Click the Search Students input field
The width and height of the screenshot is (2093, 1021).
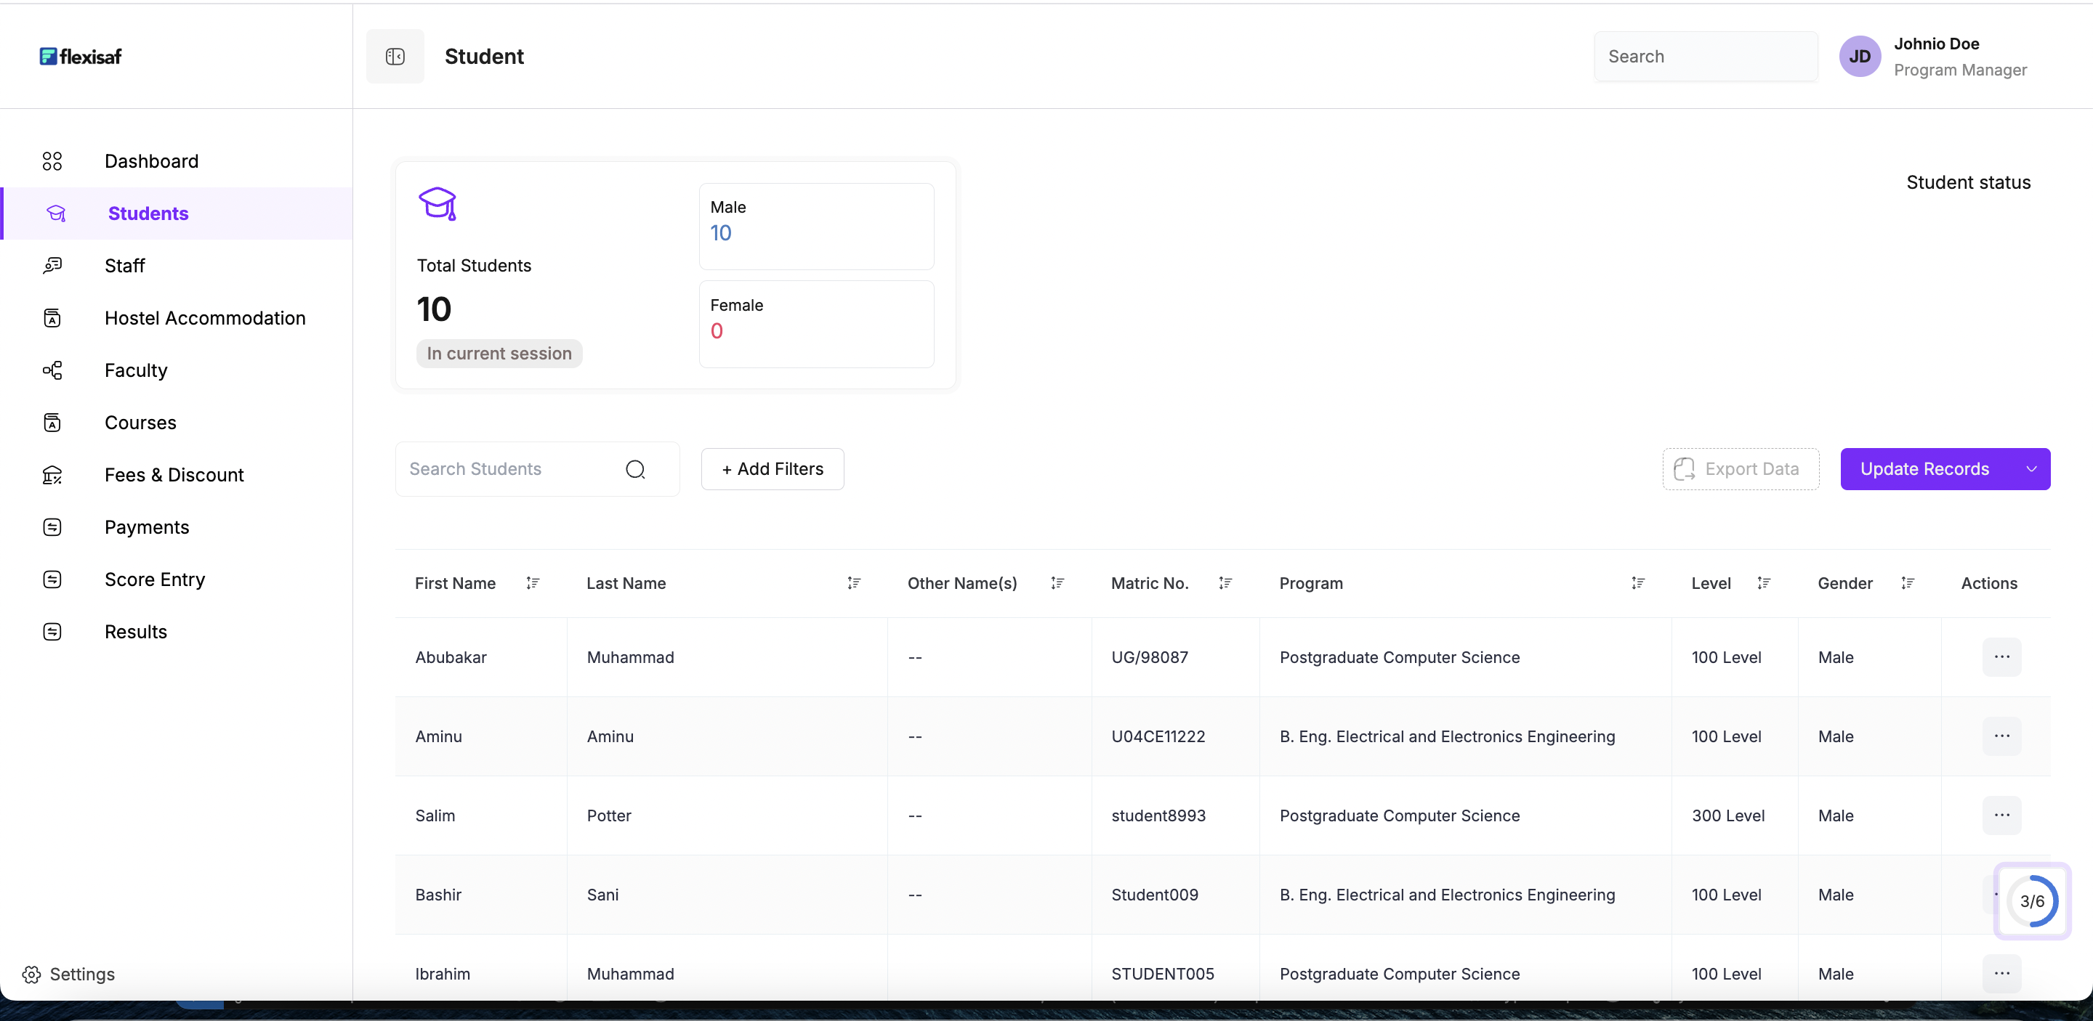(x=537, y=469)
